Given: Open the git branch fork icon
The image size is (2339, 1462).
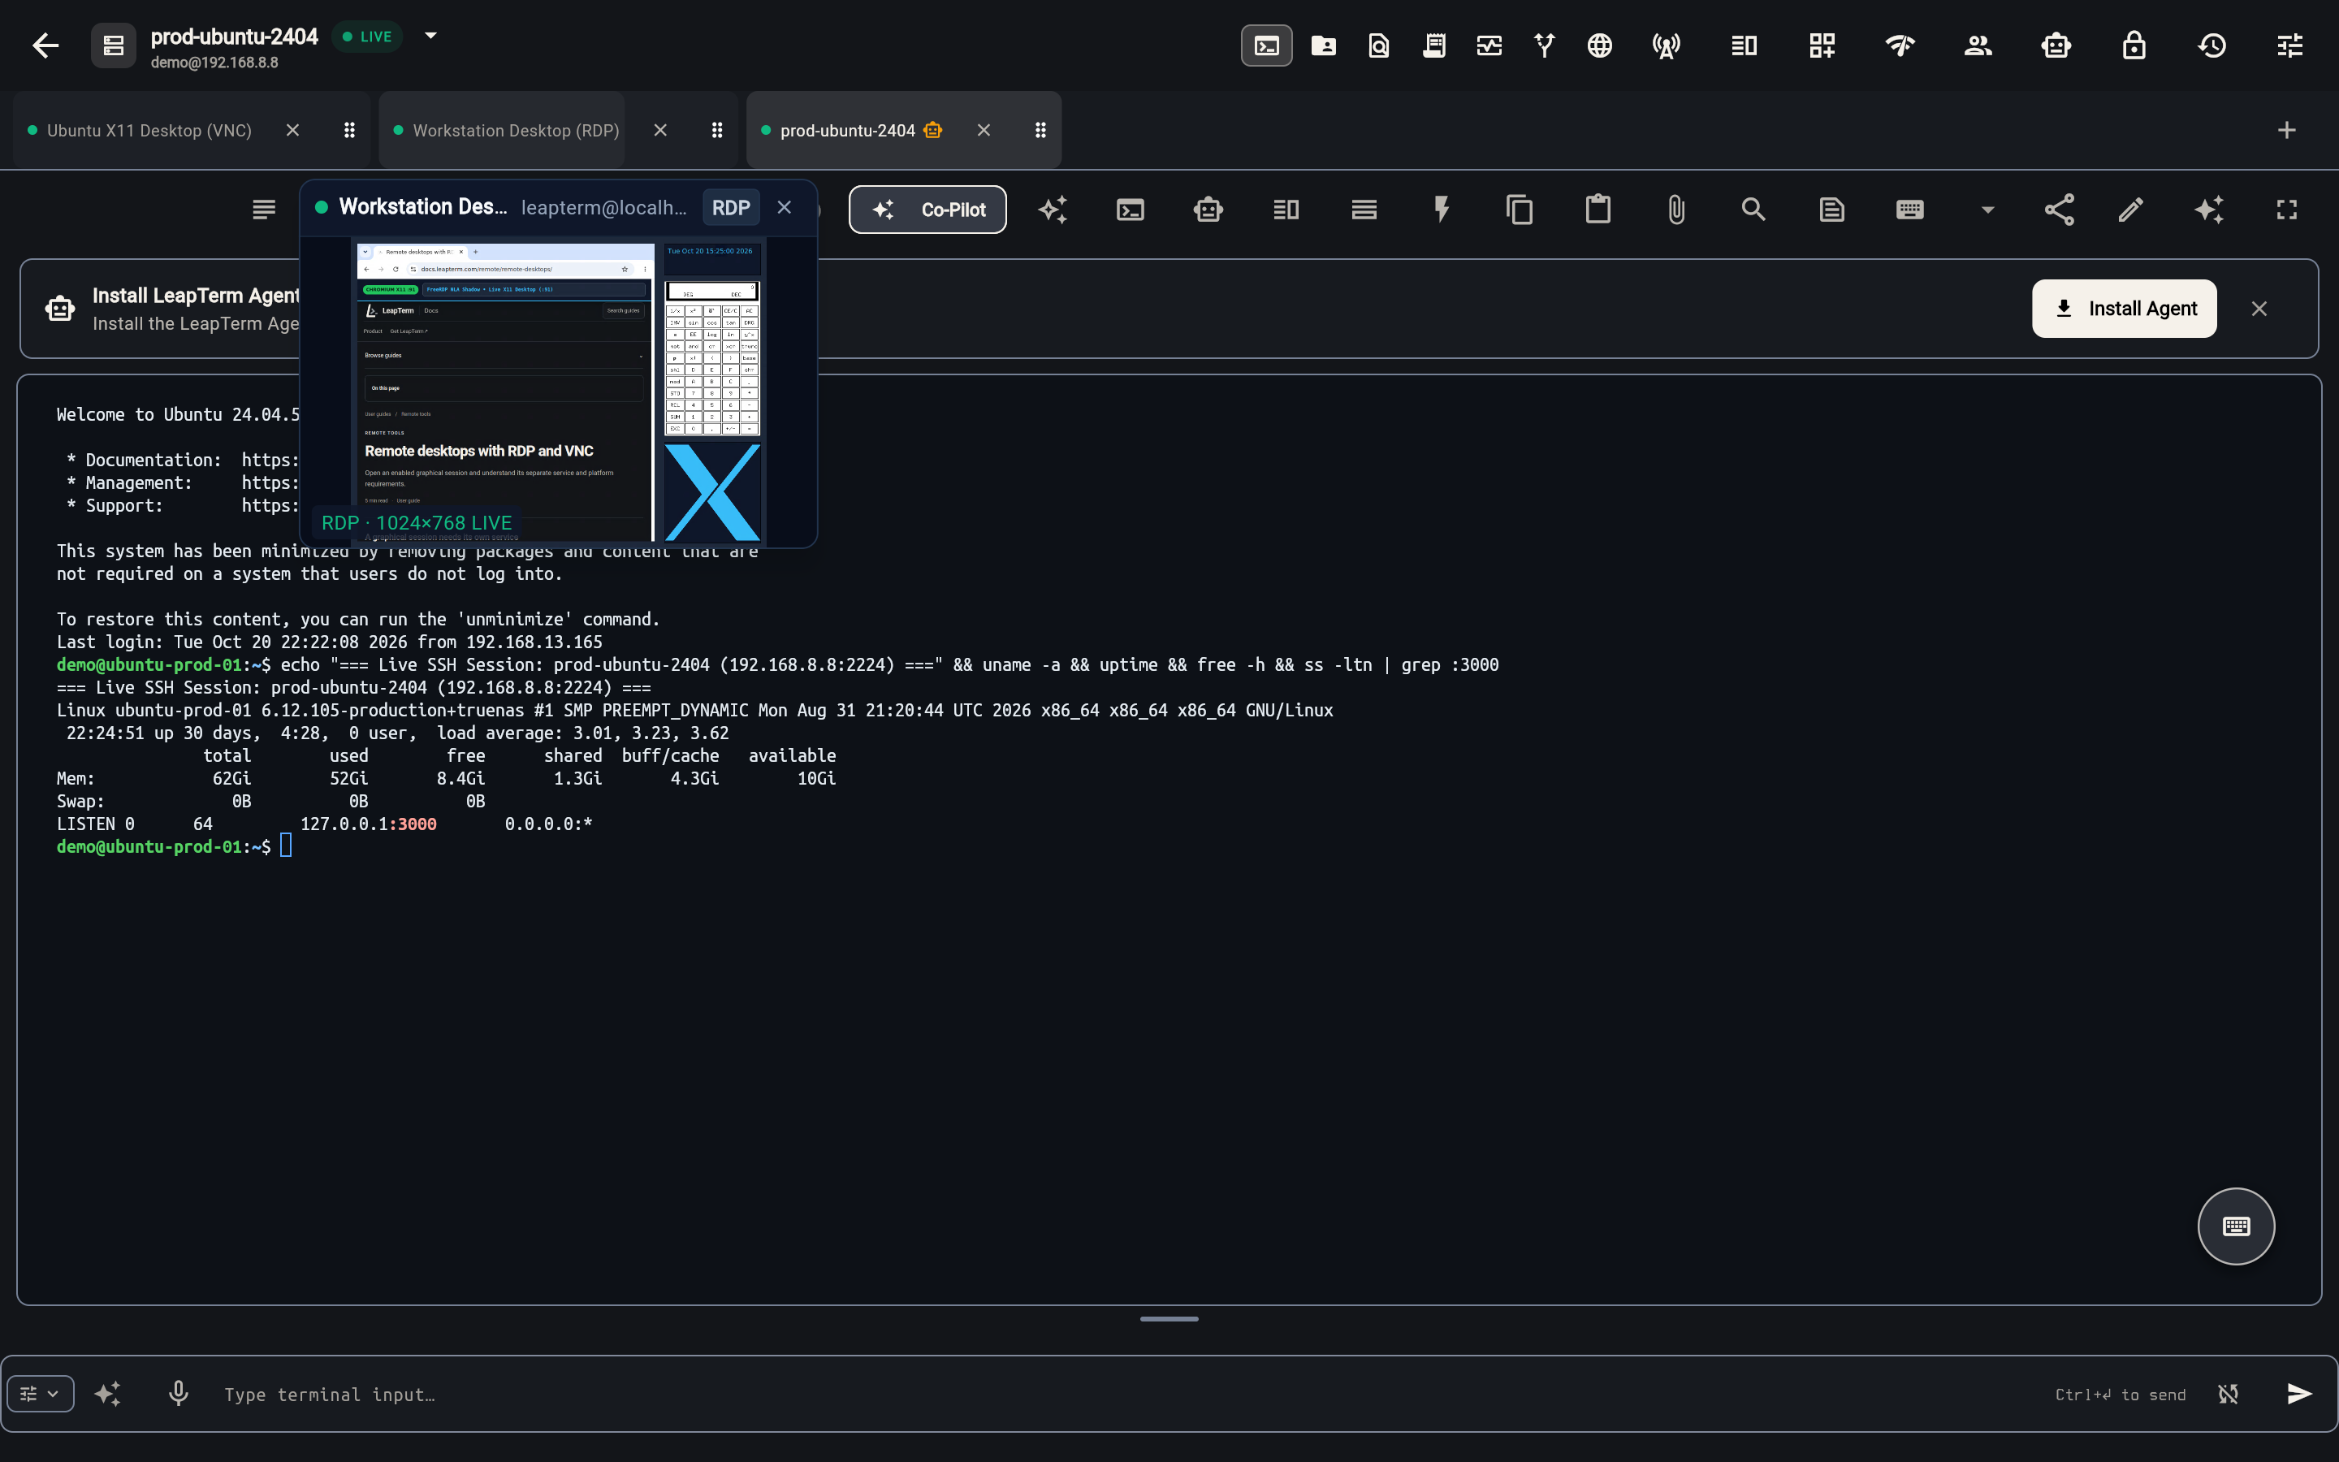Looking at the screenshot, I should tap(1545, 45).
